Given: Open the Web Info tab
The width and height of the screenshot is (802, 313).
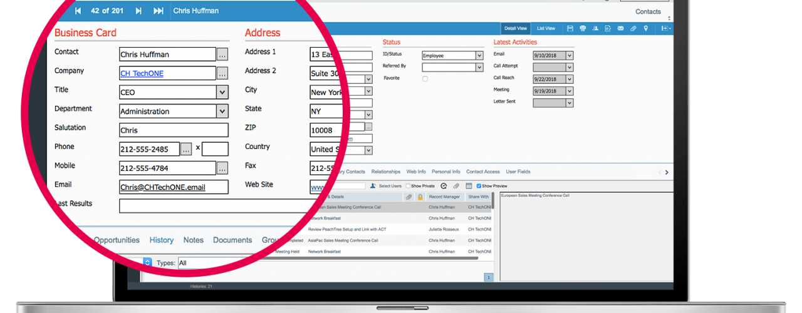Looking at the screenshot, I should (416, 172).
